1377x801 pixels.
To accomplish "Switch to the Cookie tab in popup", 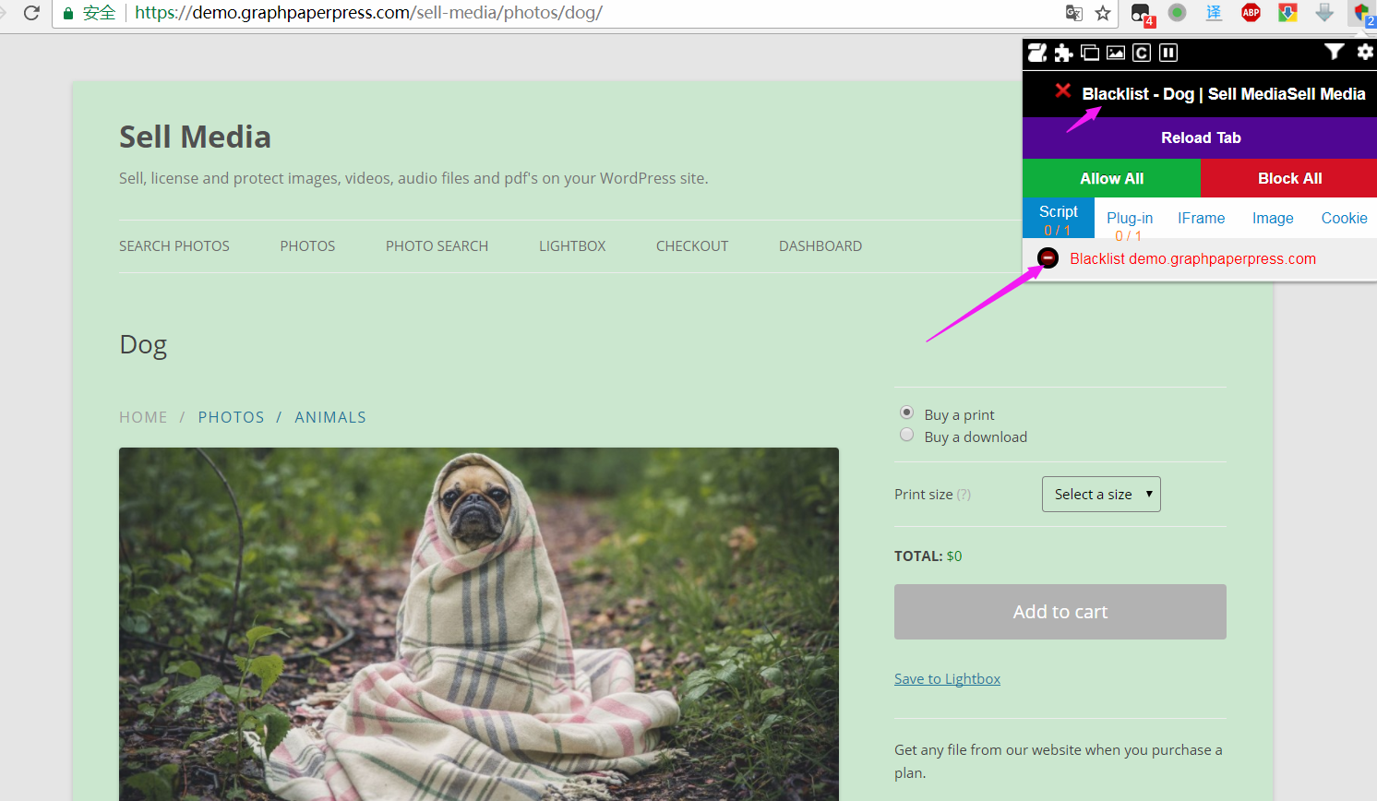I will tap(1344, 218).
